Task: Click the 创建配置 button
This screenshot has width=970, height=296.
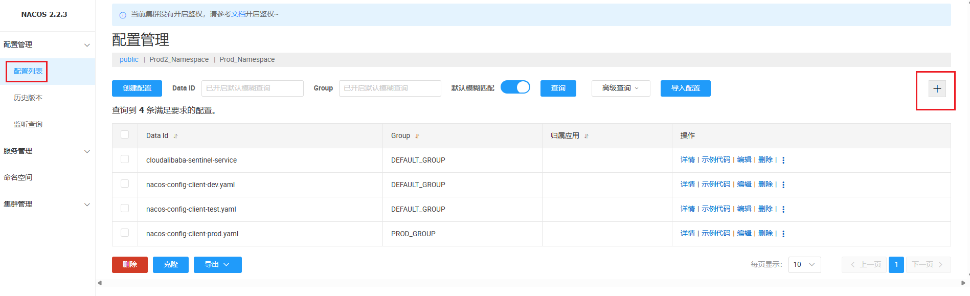Action: (137, 88)
